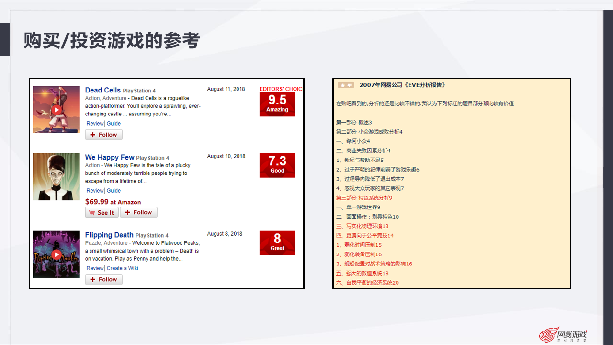Click the cart icon inside See It
The height and width of the screenshot is (345, 613).
tap(92, 212)
